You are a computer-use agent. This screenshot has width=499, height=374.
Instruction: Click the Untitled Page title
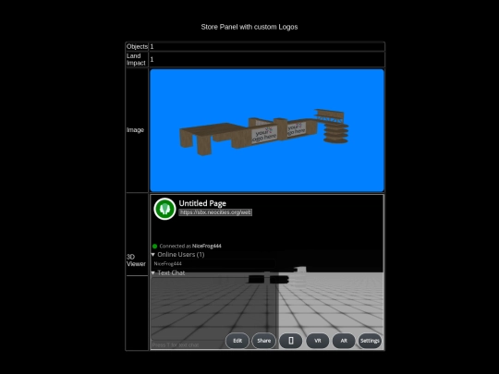[x=202, y=203]
